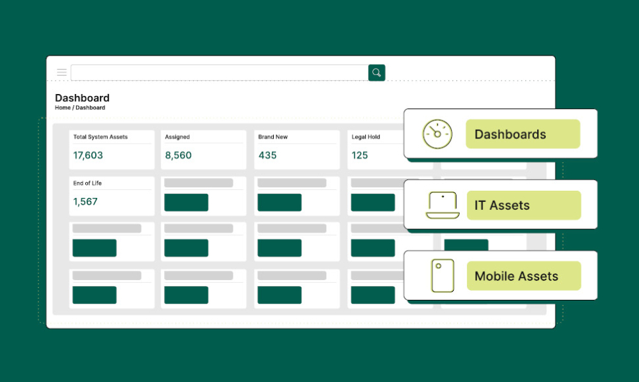The image size is (639, 382).
Task: Open the End of Life 1,567 card
Action: click(112, 195)
